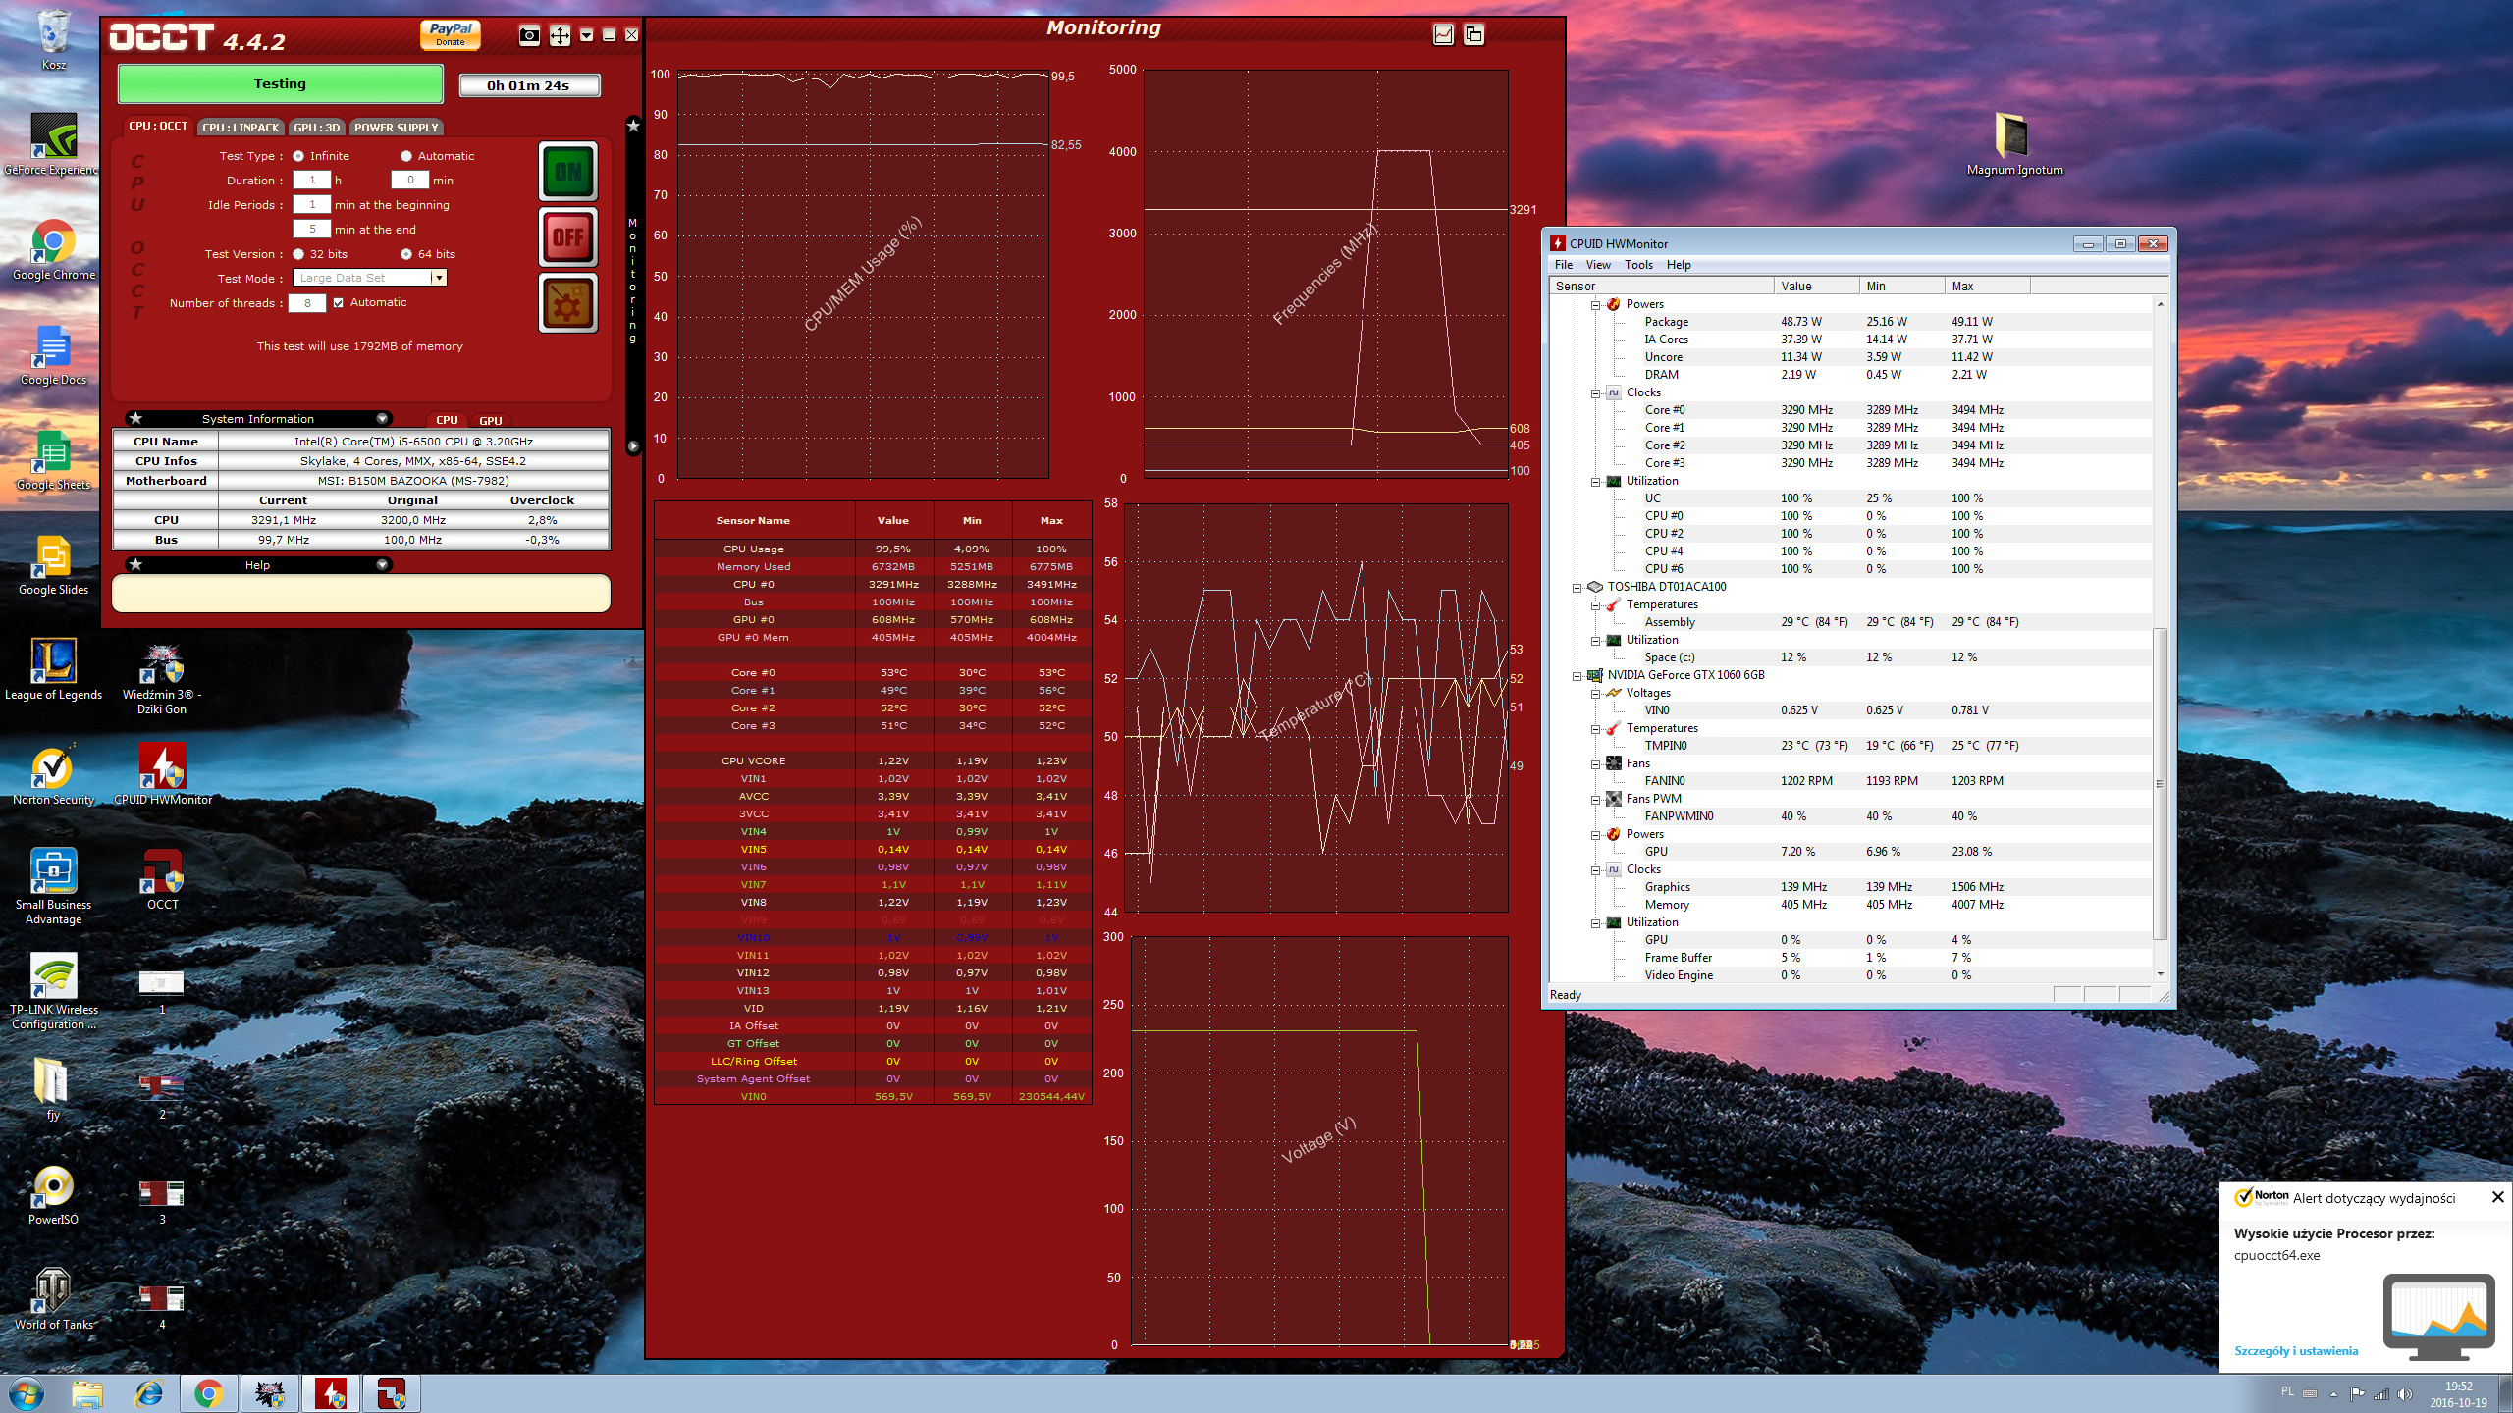2513x1413 pixels.
Task: Open the Tools menu in HWMonitor
Action: [x=1638, y=265]
